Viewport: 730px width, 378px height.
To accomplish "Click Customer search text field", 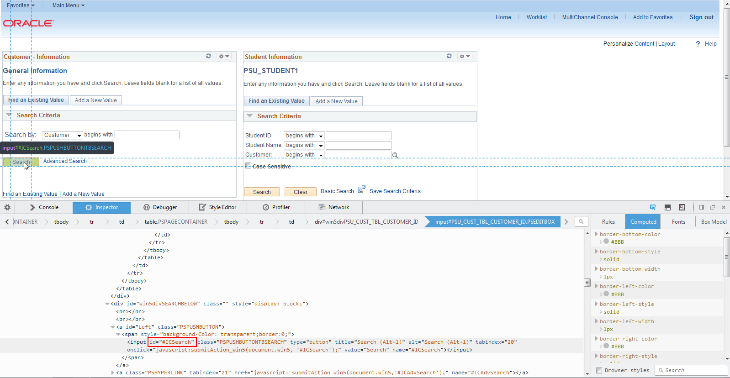I will pos(147,135).
